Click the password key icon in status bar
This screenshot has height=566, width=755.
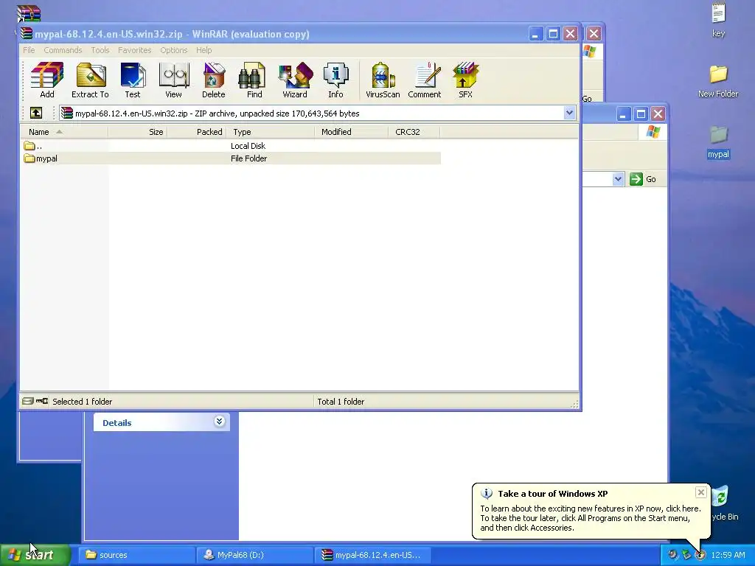[42, 401]
